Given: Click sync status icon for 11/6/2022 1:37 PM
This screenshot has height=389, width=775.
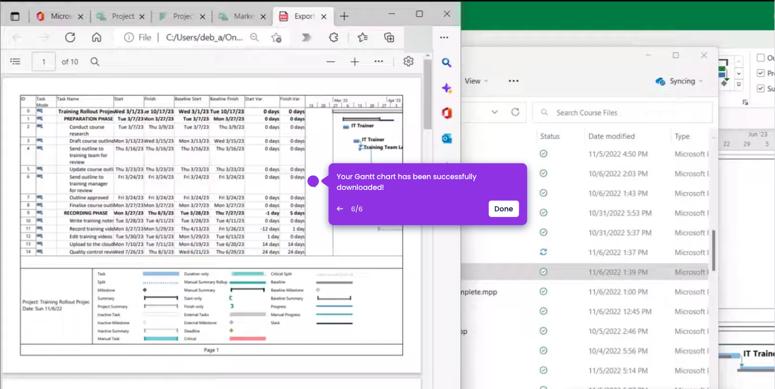Looking at the screenshot, I should pos(544,252).
